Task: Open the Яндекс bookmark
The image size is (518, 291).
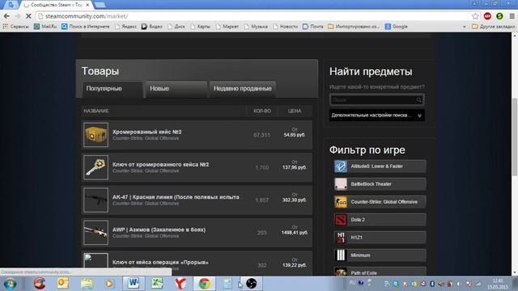Action: point(126,27)
